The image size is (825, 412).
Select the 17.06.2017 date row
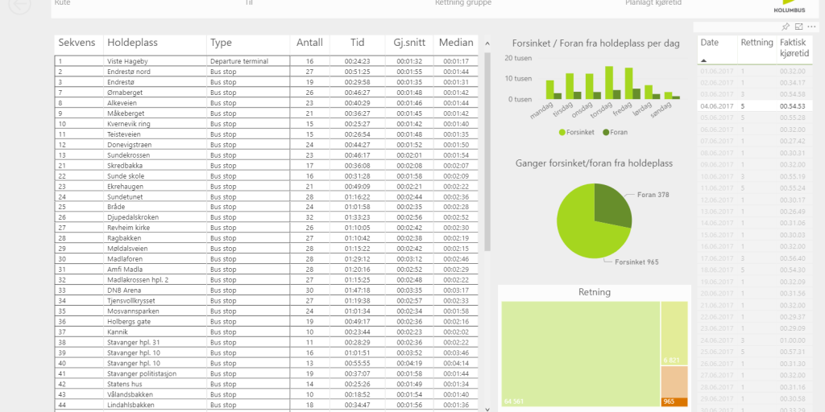pos(753,258)
